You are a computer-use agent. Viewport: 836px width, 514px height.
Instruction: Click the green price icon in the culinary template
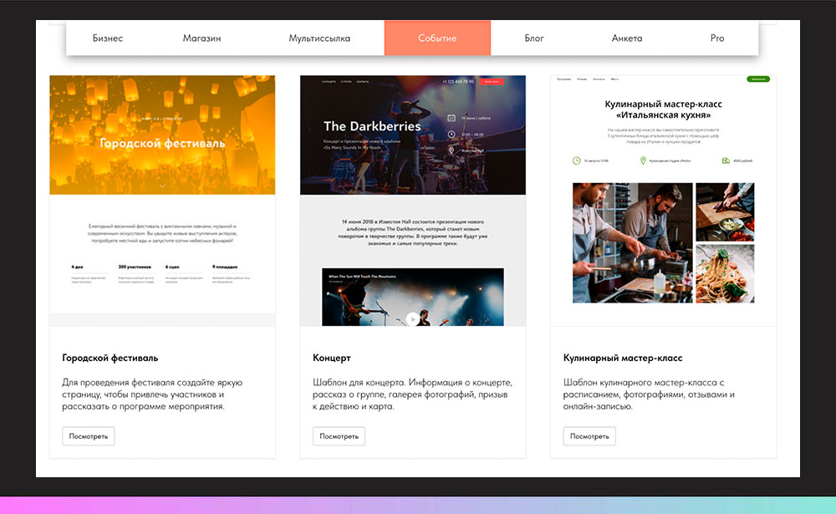click(x=724, y=160)
